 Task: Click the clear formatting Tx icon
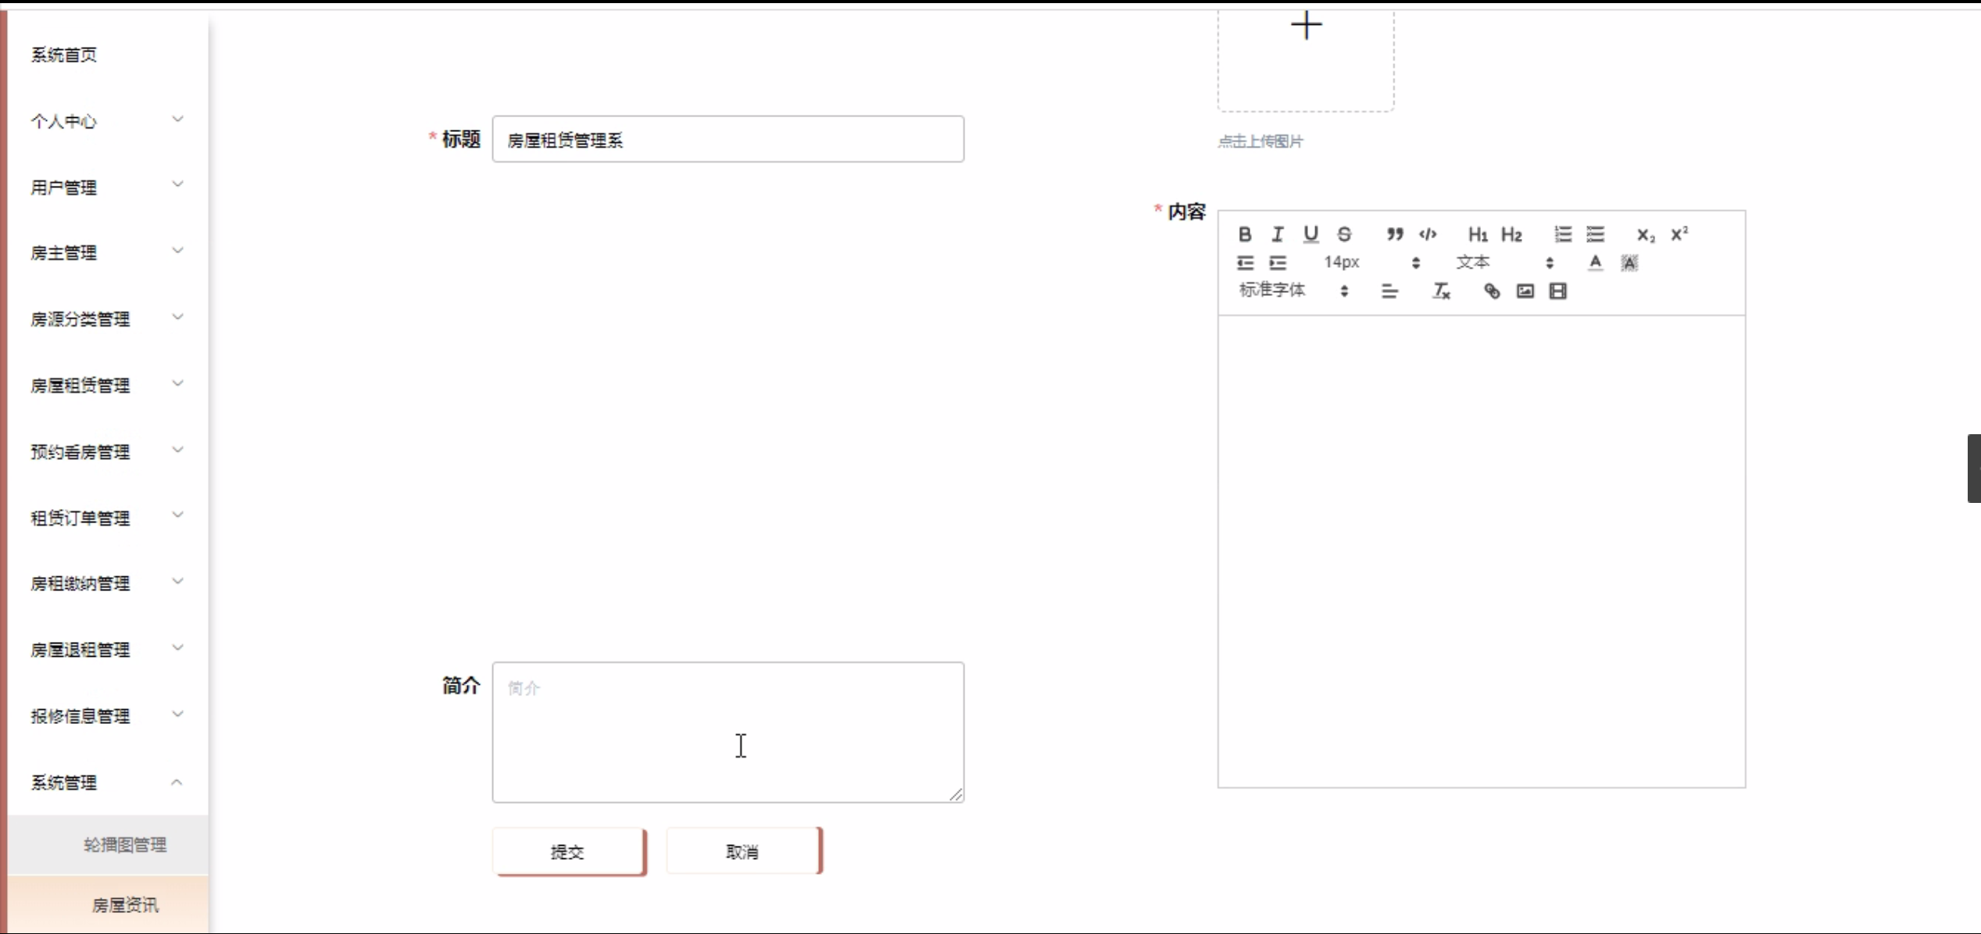pos(1441,291)
